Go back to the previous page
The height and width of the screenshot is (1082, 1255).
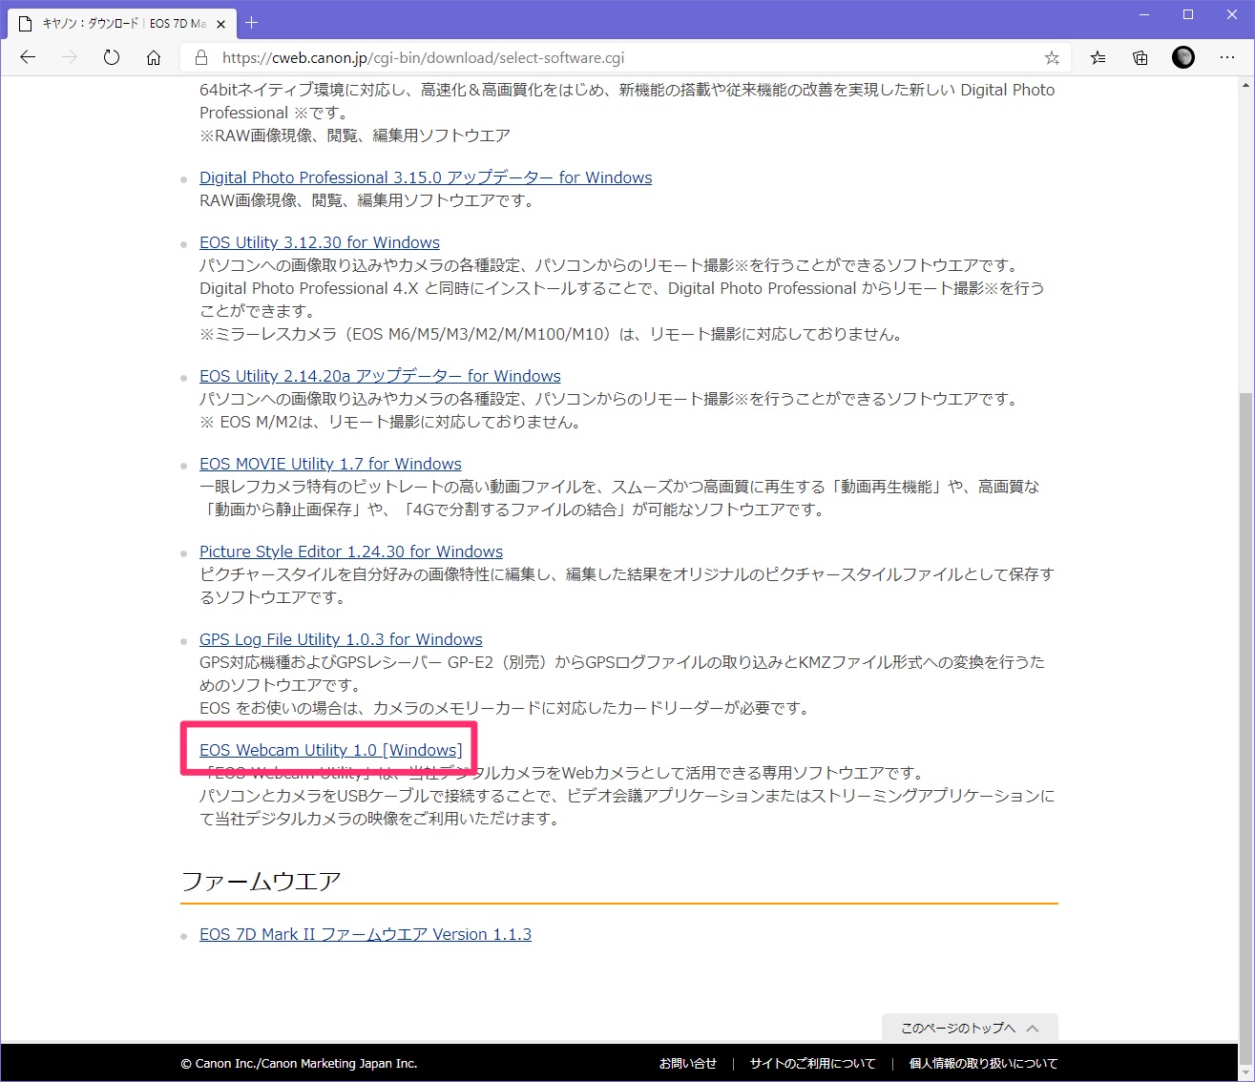pyautogui.click(x=28, y=57)
